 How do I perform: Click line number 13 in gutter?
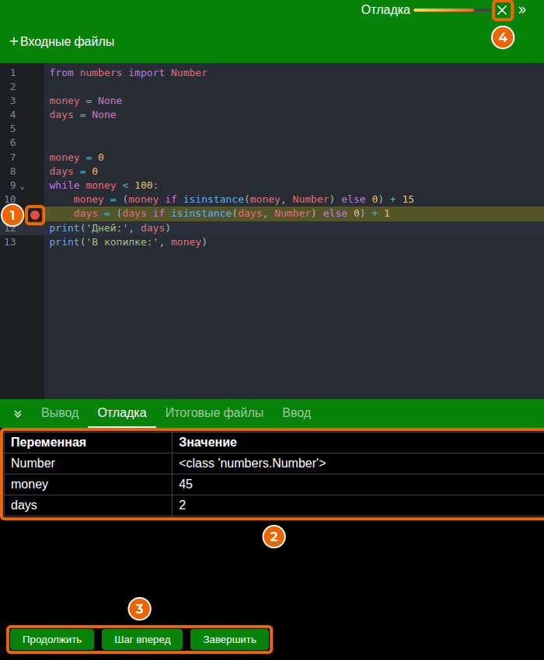10,242
